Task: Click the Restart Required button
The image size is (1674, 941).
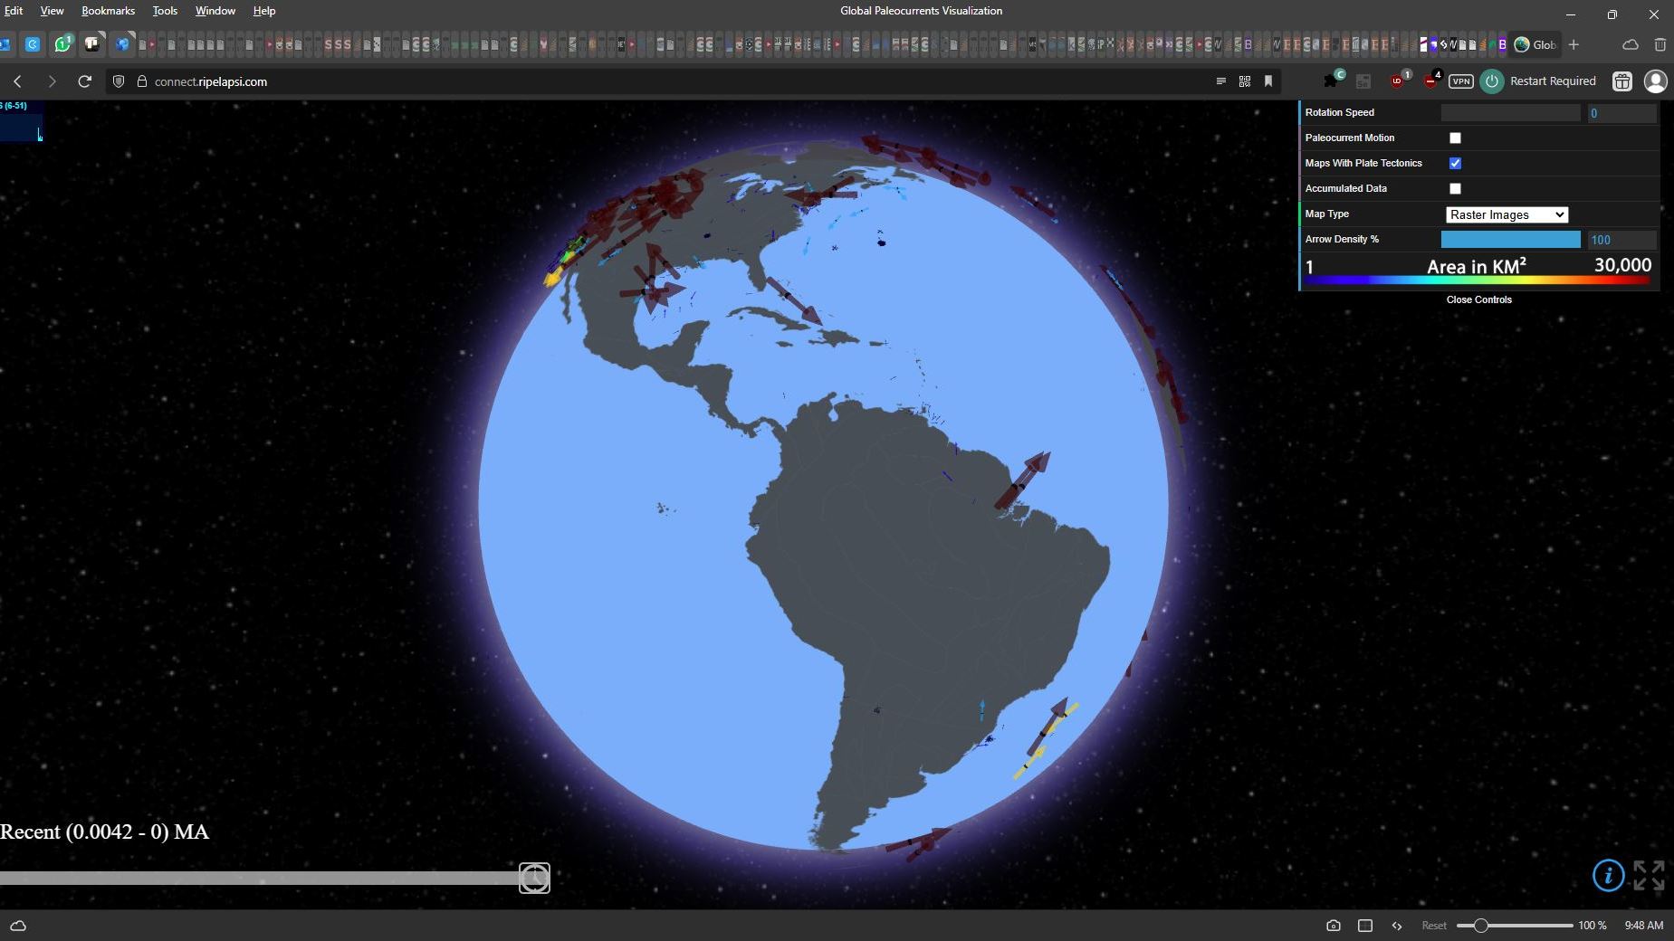Action: (x=1539, y=81)
